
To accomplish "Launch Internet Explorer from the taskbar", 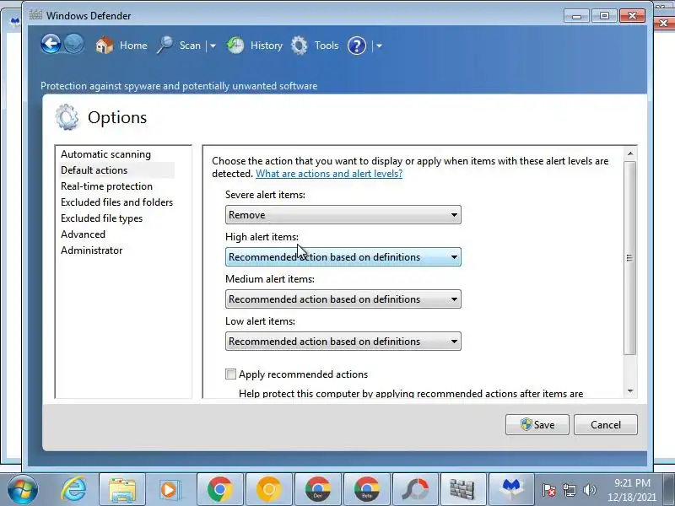I will [73, 489].
